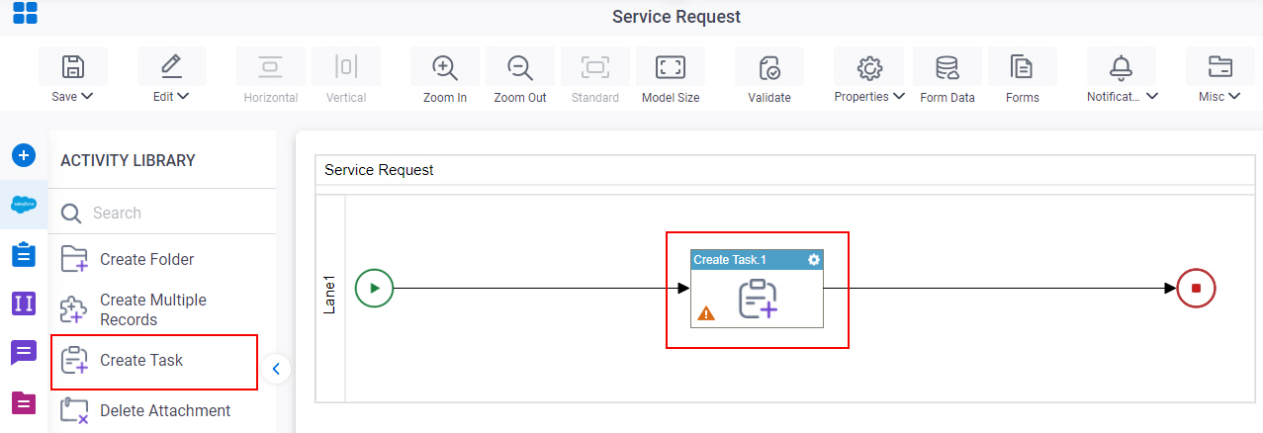Open the Misc dropdown arrow

[1234, 97]
